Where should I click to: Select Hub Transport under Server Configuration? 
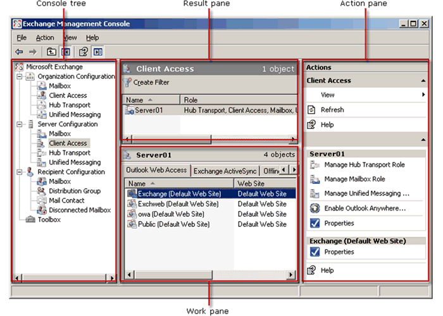(x=70, y=153)
